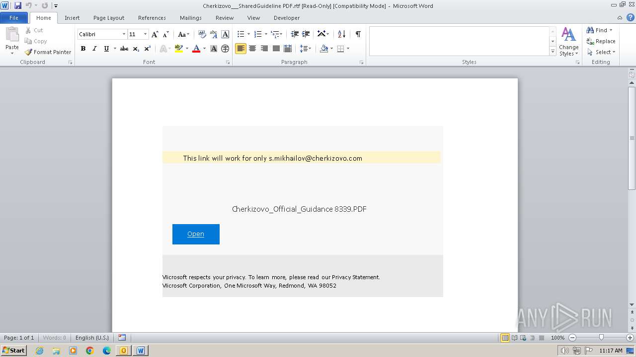Click the Save icon in quick access toolbar
Viewport: 636px width, 357px height.
tap(18, 5)
